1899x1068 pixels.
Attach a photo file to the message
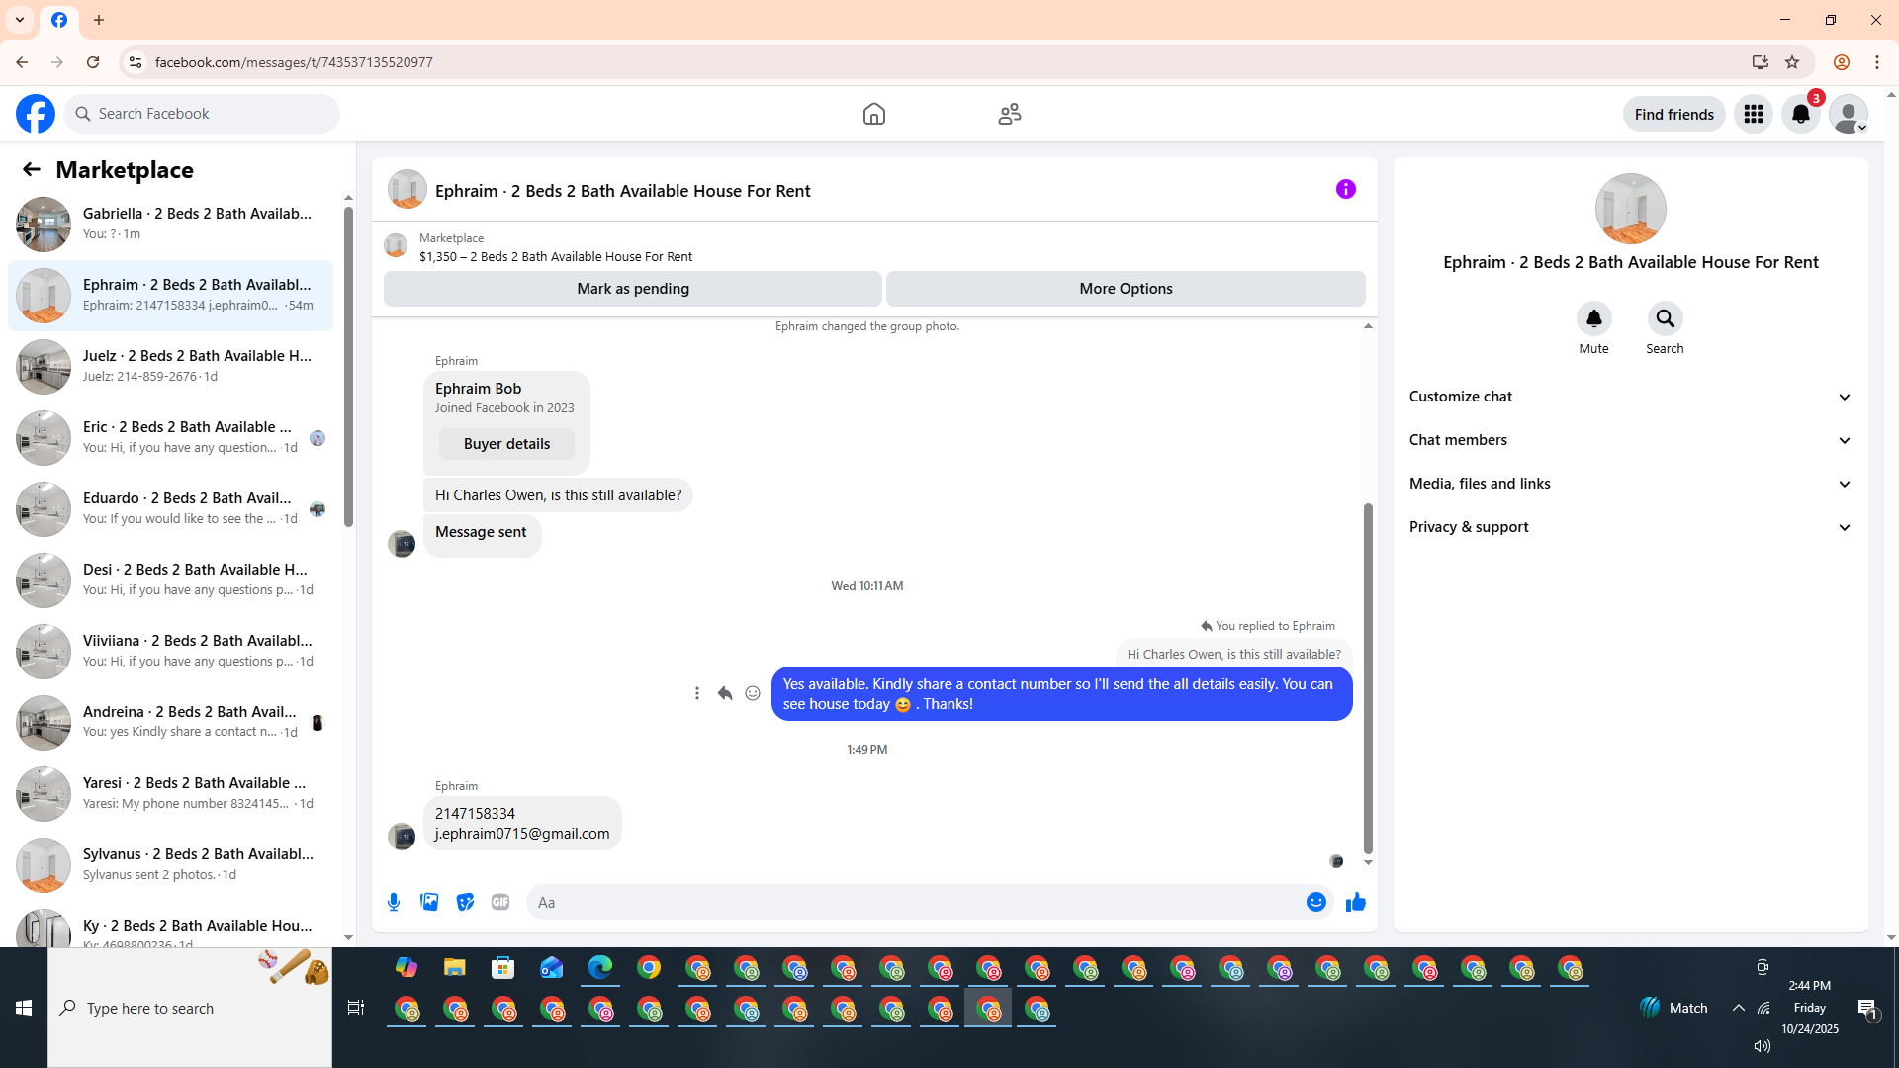429,902
